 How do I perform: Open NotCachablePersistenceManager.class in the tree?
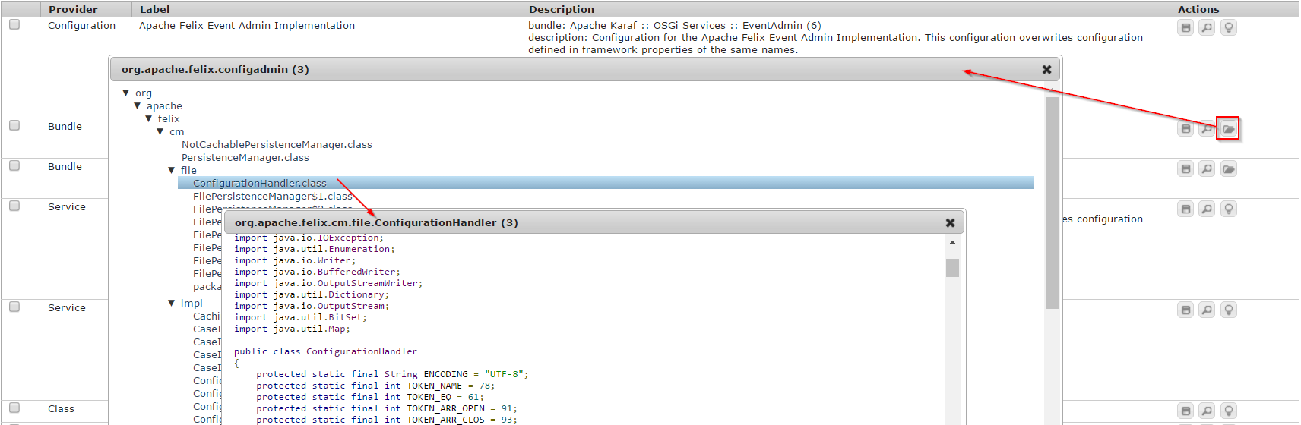pyautogui.click(x=277, y=144)
